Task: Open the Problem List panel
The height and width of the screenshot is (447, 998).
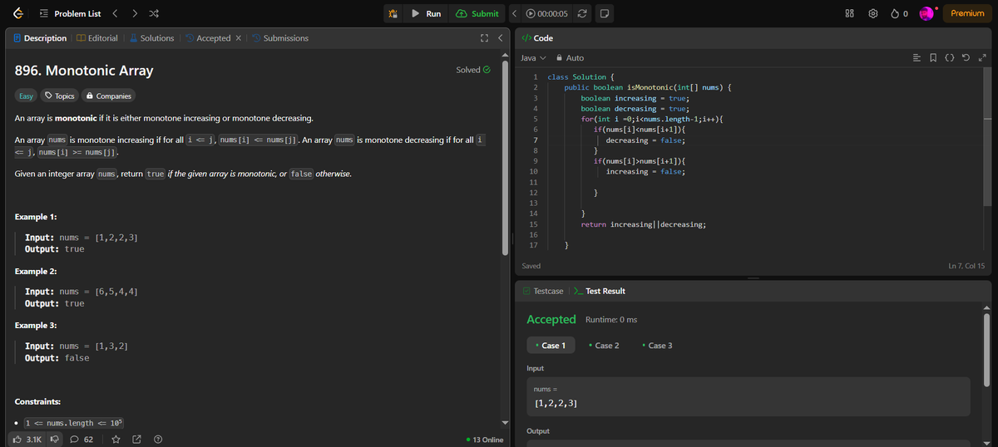Action: pos(70,13)
